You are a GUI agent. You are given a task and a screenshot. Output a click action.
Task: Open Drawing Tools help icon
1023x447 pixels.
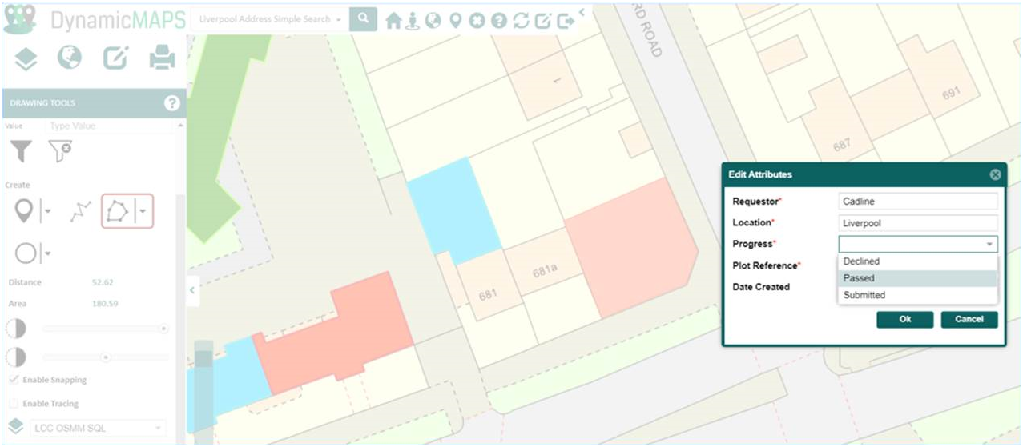tap(171, 103)
